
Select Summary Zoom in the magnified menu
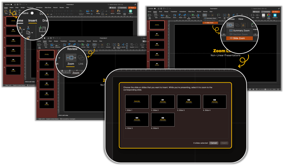(241, 30)
